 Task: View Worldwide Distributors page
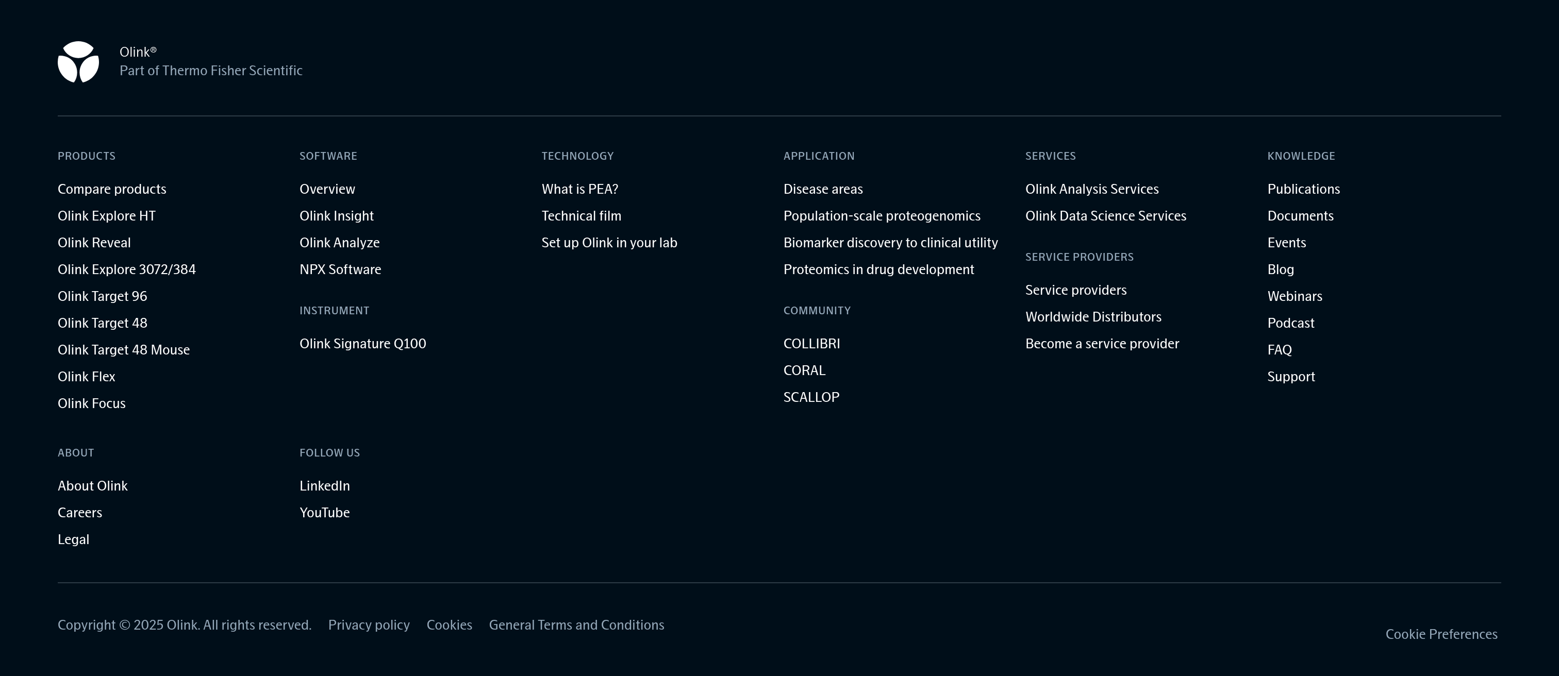pyautogui.click(x=1093, y=317)
